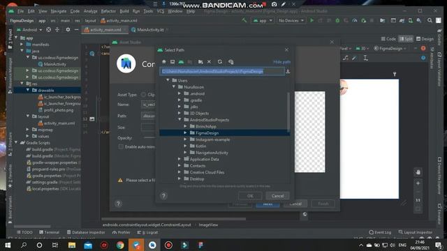Click the magic wand infer constraints icon
Viewport: 447px width, 251px height.
point(354,58)
